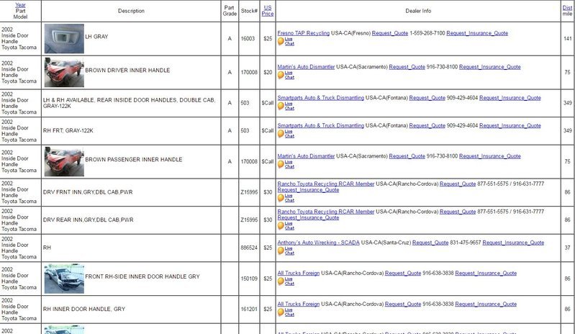View BROWN DRIVER INNER HANDLE thumbnail image
Viewport: 575px width, 334px height.
tap(64, 73)
